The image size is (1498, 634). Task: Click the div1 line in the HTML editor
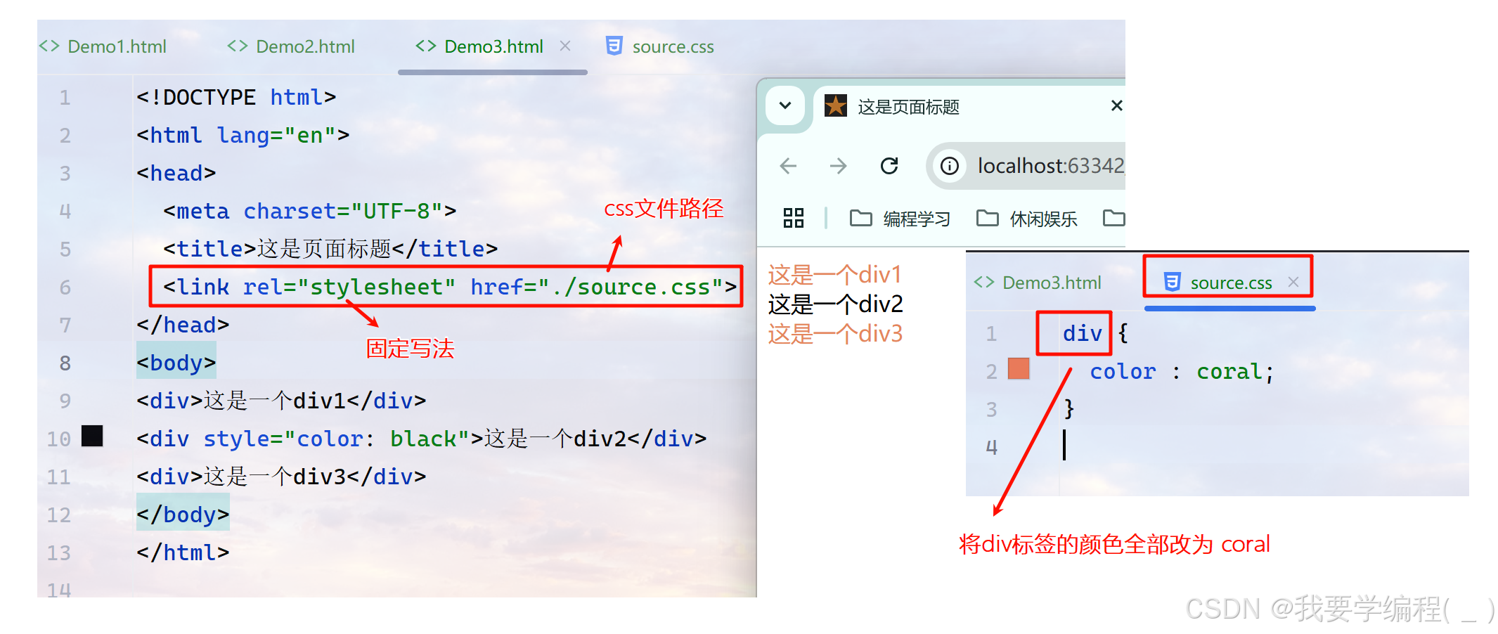[x=281, y=401]
